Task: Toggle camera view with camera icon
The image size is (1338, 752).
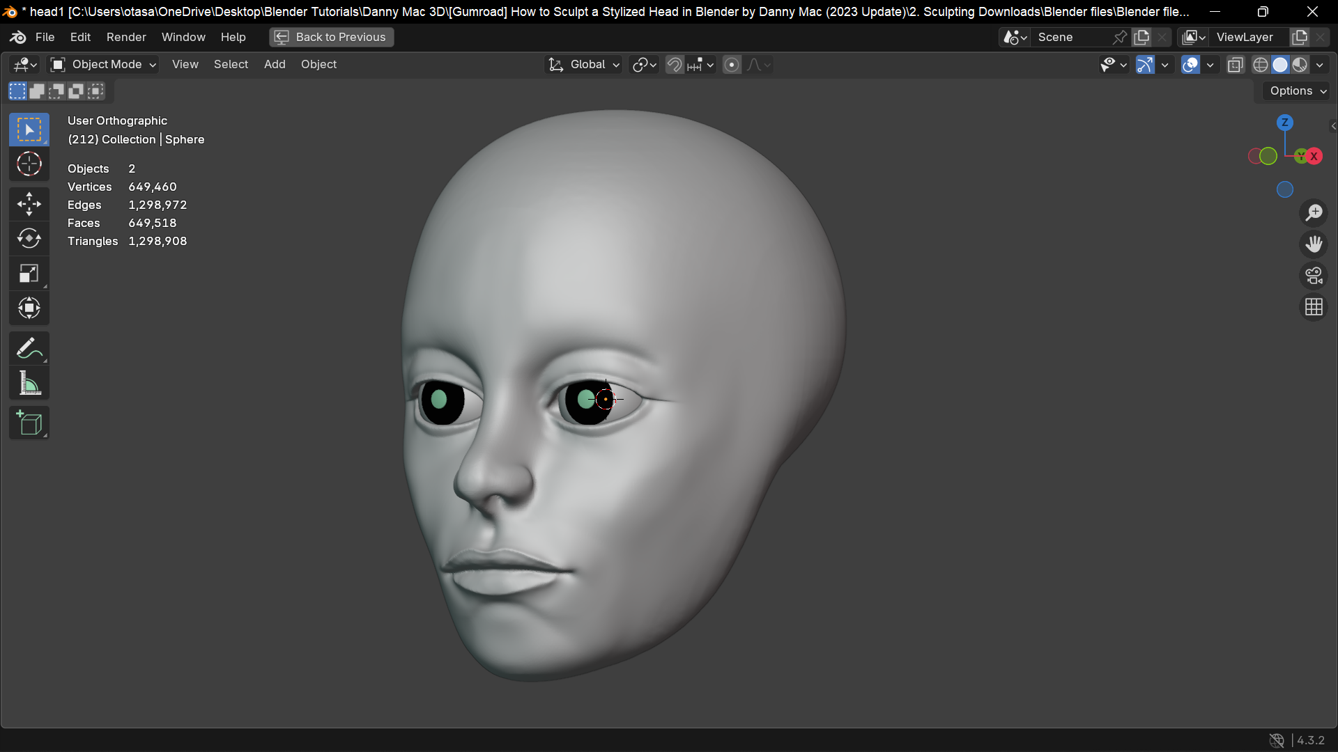Action: [x=1314, y=276]
